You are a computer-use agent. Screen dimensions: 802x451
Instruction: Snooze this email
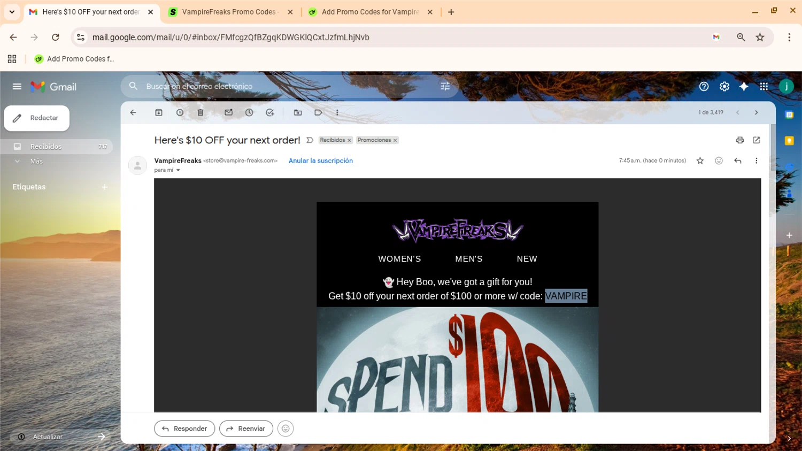click(x=249, y=112)
